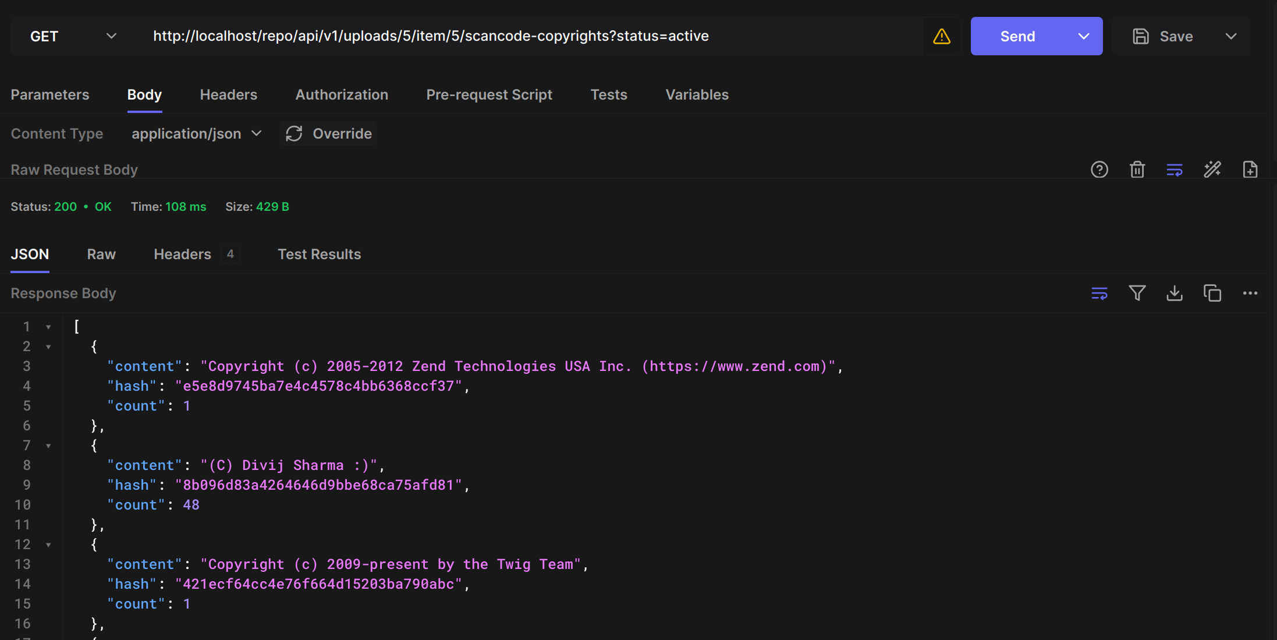Click the URL warning triangle icon

click(x=941, y=36)
